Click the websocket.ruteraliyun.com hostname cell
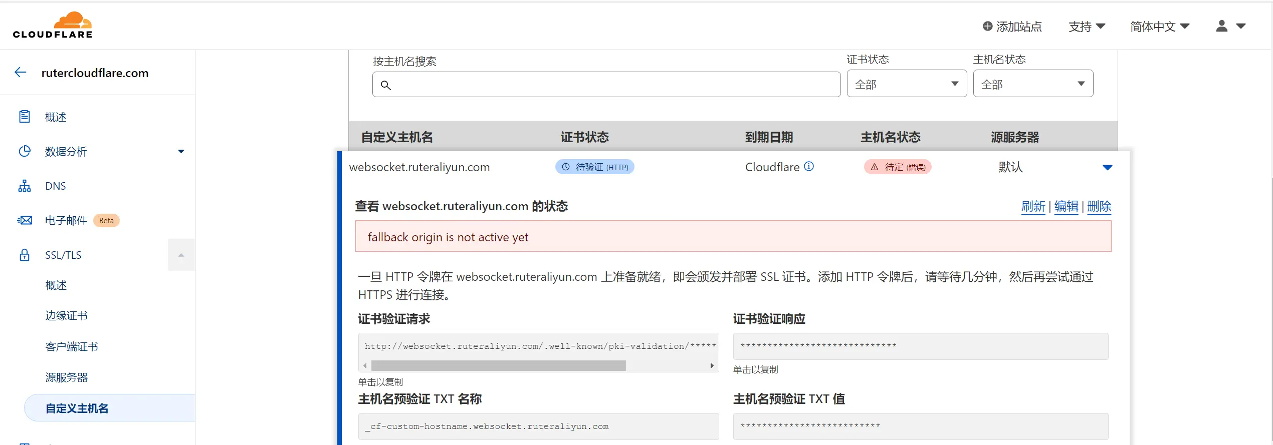 pos(419,167)
